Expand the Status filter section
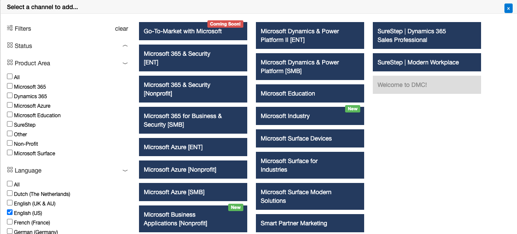Viewport: 517px width, 234px height. pyautogui.click(x=125, y=46)
